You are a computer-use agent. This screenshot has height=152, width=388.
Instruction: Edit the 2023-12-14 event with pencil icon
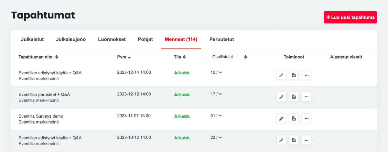281,75
